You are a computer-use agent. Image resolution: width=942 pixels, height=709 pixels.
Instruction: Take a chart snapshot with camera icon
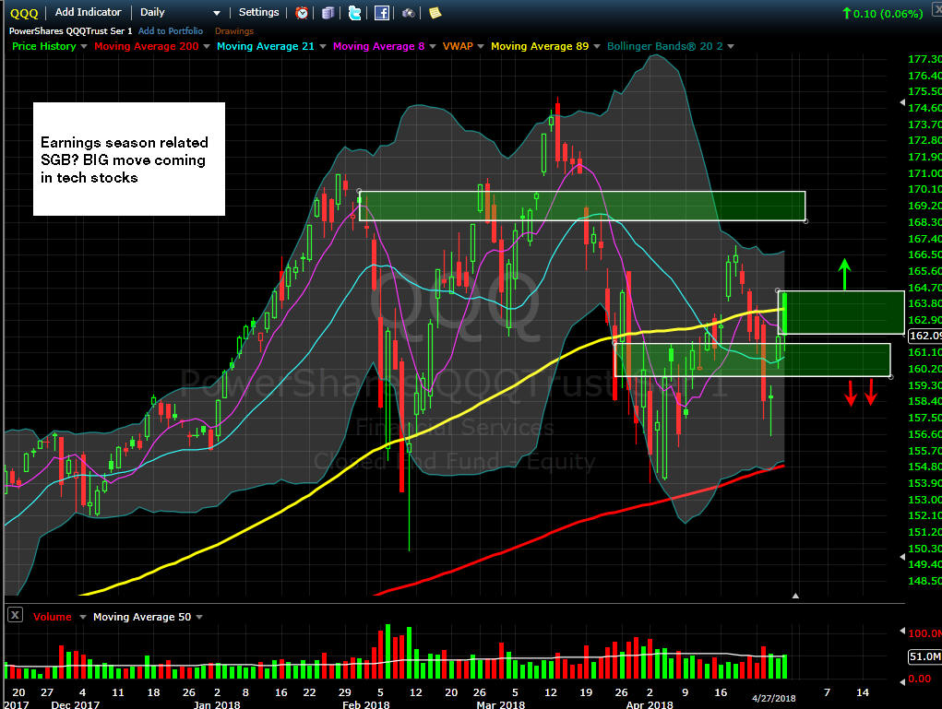coord(409,13)
